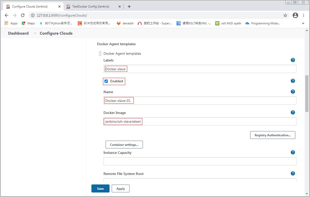Grab the Docker Agent templates drag handle

tap(100, 53)
